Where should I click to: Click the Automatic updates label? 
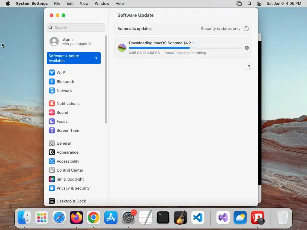[135, 29]
